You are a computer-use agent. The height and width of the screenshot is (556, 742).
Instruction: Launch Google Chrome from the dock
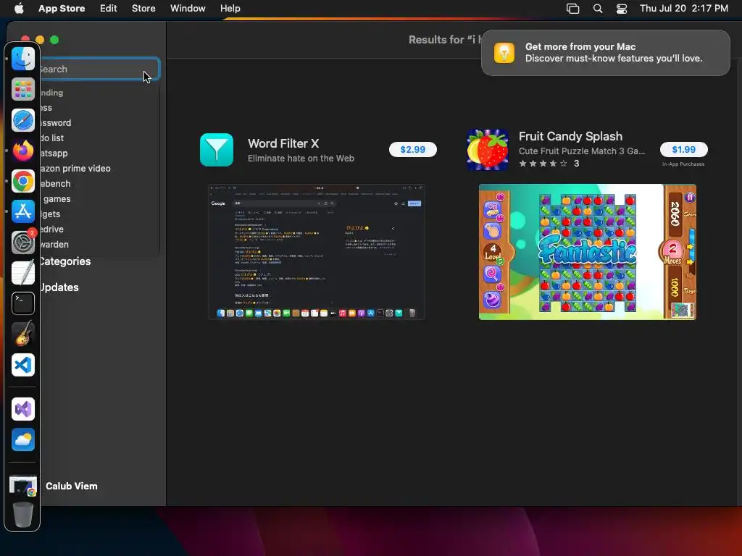click(22, 181)
